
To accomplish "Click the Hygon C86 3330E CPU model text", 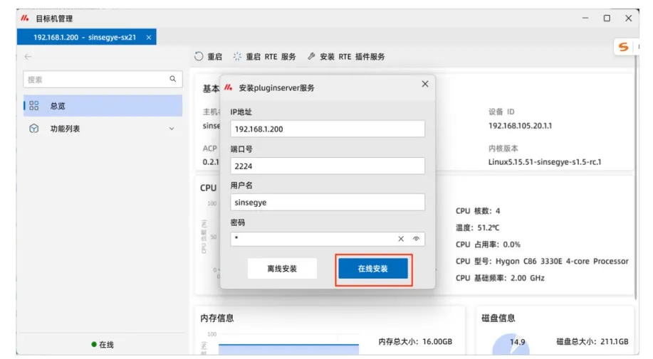I will pyautogui.click(x=542, y=261).
